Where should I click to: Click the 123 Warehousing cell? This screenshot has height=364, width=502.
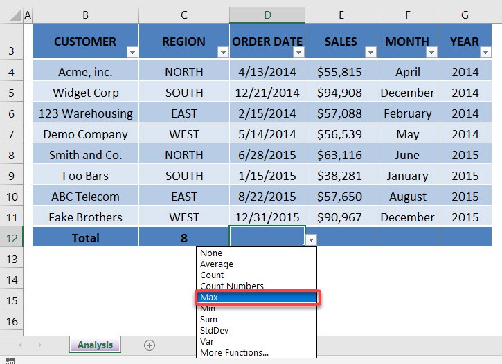click(85, 113)
